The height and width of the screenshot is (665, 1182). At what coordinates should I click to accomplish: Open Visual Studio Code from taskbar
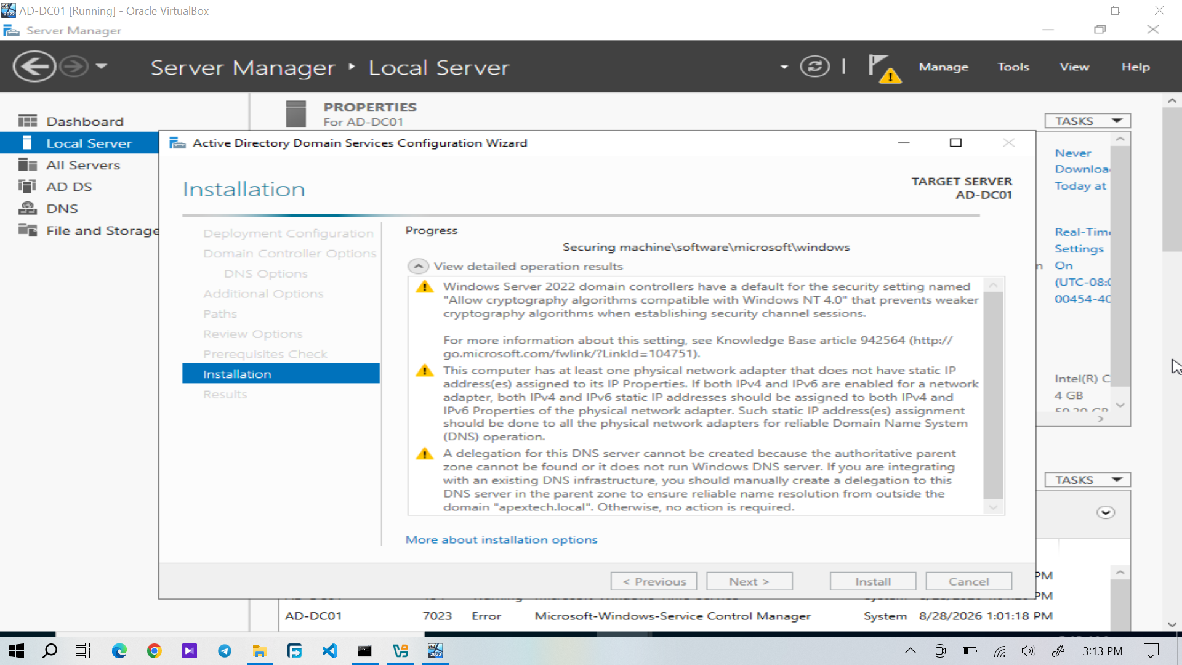[x=330, y=651]
